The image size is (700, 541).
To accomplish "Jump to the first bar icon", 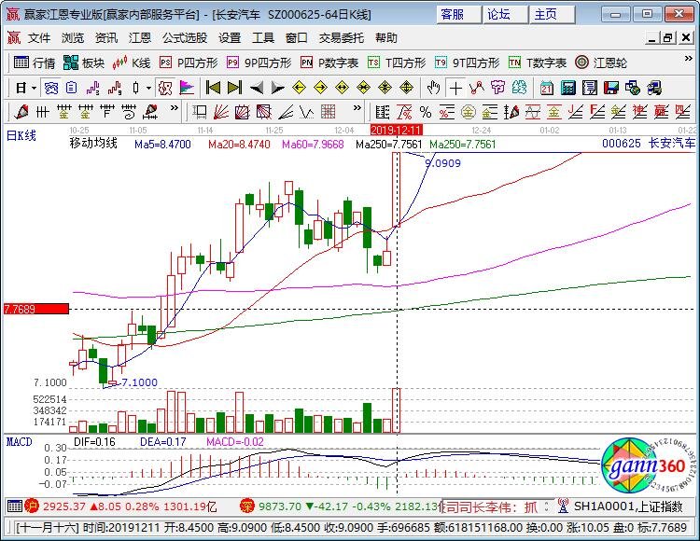I will [x=213, y=88].
